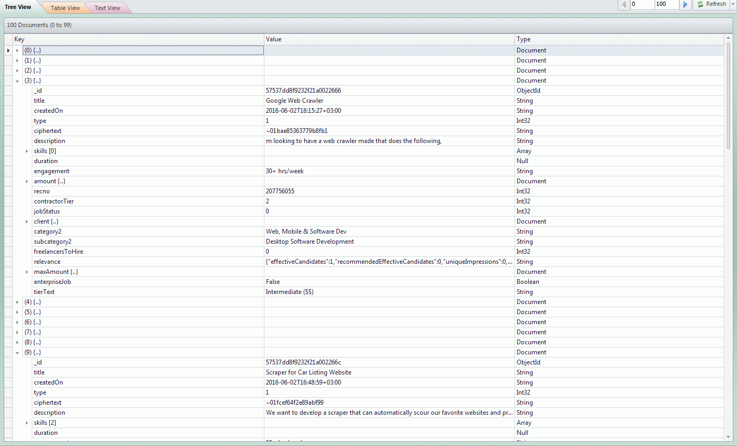Click the scrollbar up arrow
Viewport: 737px width, 446px height.
728,38
